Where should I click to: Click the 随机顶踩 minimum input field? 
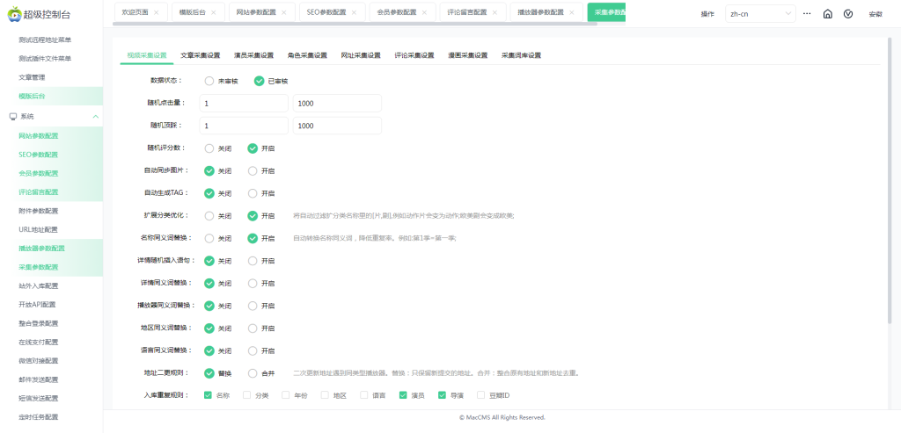click(x=244, y=126)
